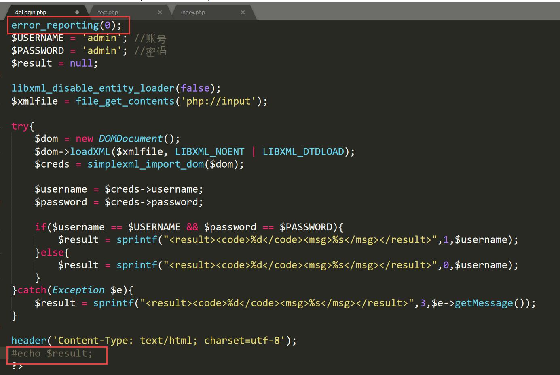This screenshot has height=375, width=560.
Task: Click the LIBXML_DTDLOAD constant
Action: [303, 152]
